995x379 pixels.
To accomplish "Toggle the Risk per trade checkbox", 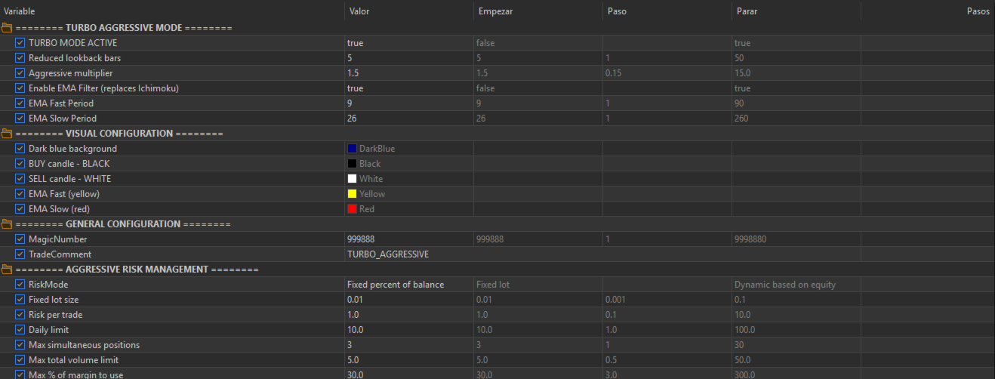I will (20, 315).
